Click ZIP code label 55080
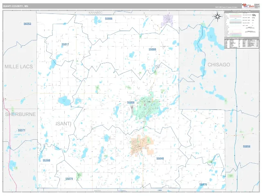Screen dimensions: 262x196 [152, 49]
